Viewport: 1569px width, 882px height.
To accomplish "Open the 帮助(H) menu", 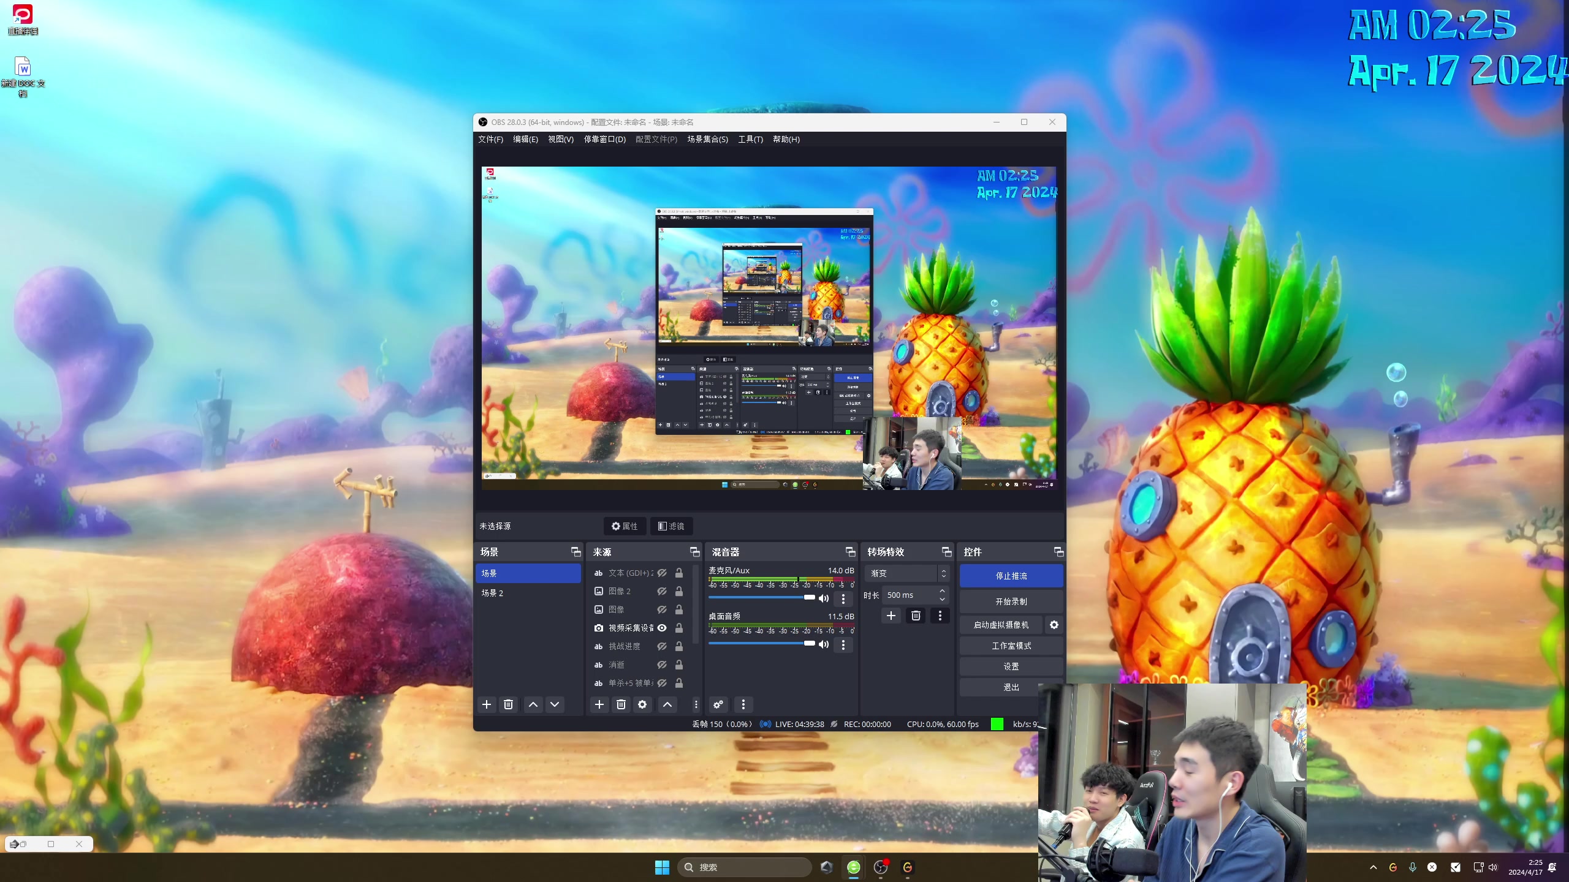I will [786, 139].
